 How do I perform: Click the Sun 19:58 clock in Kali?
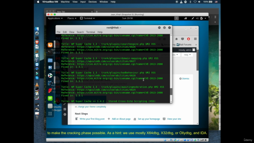point(127,18)
